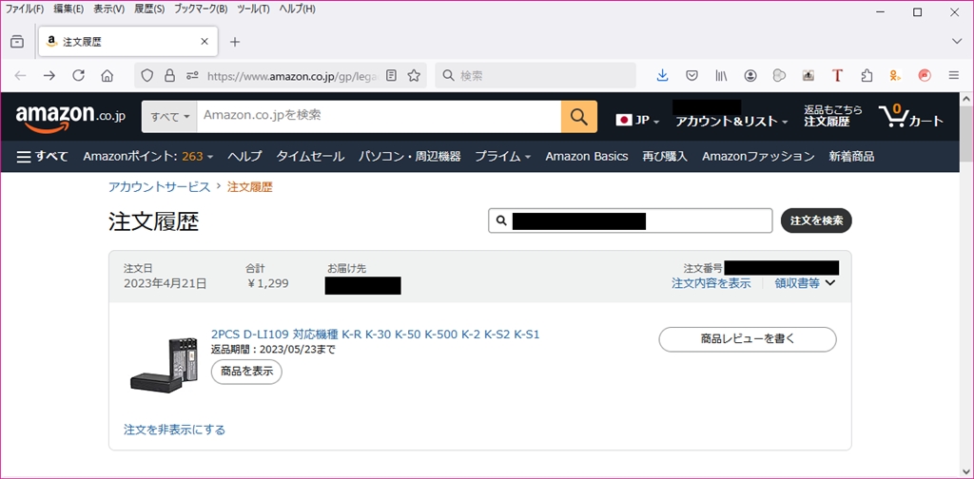This screenshot has height=479, width=974.
Task: Show site security padlock info
Action: click(x=169, y=76)
